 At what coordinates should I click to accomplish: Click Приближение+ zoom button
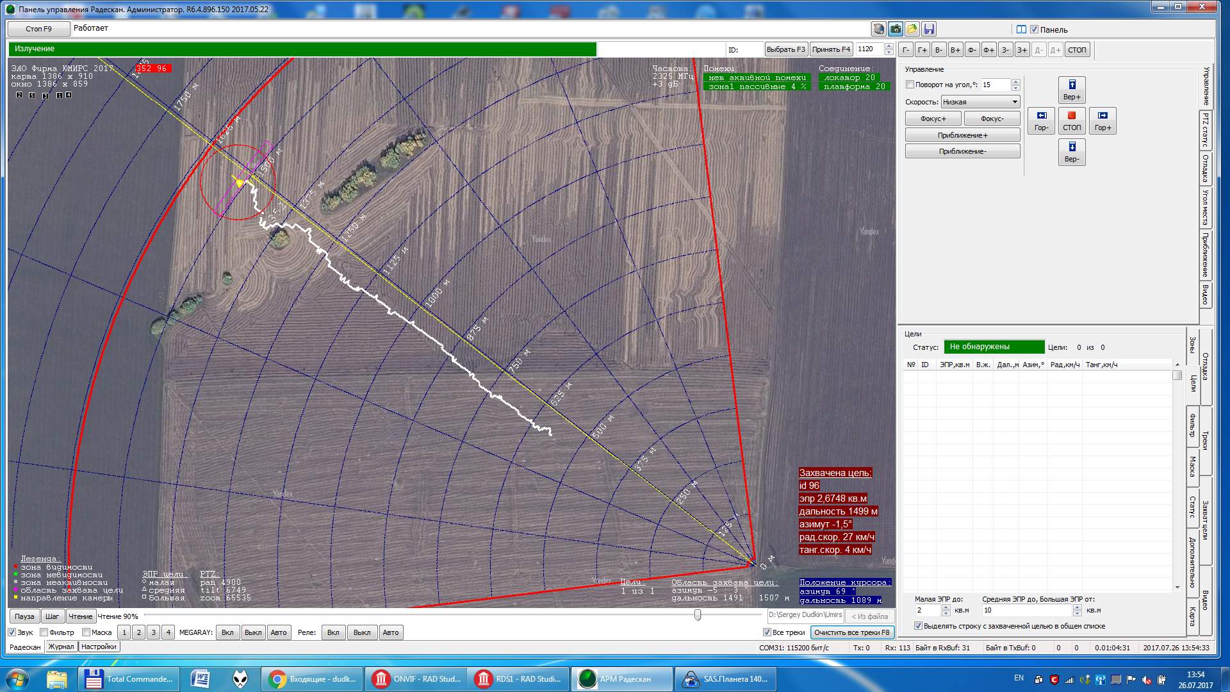[x=962, y=135]
